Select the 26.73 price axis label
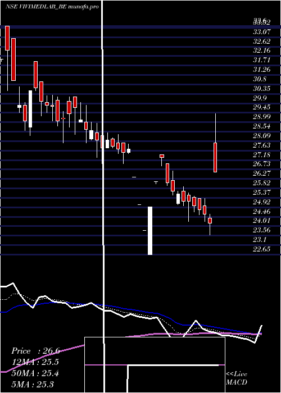This screenshot has height=393, width=281. (262, 164)
